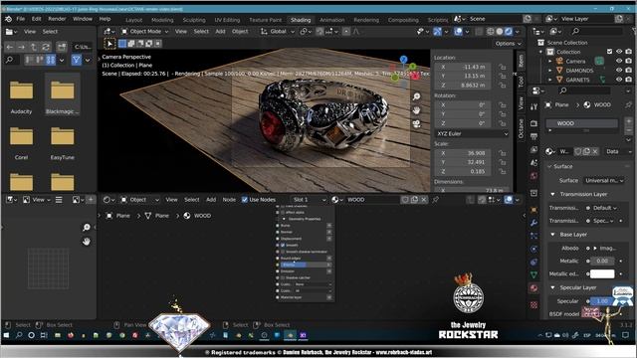Image resolution: width=637 pixels, height=358 pixels.
Task: Toggle lock on Location X
Action: tap(503, 67)
